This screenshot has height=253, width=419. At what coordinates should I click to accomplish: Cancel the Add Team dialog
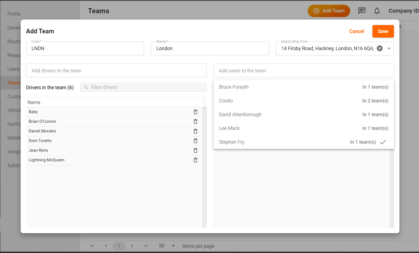click(356, 31)
